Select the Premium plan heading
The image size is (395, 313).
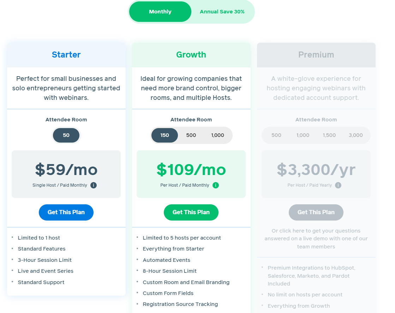316,55
